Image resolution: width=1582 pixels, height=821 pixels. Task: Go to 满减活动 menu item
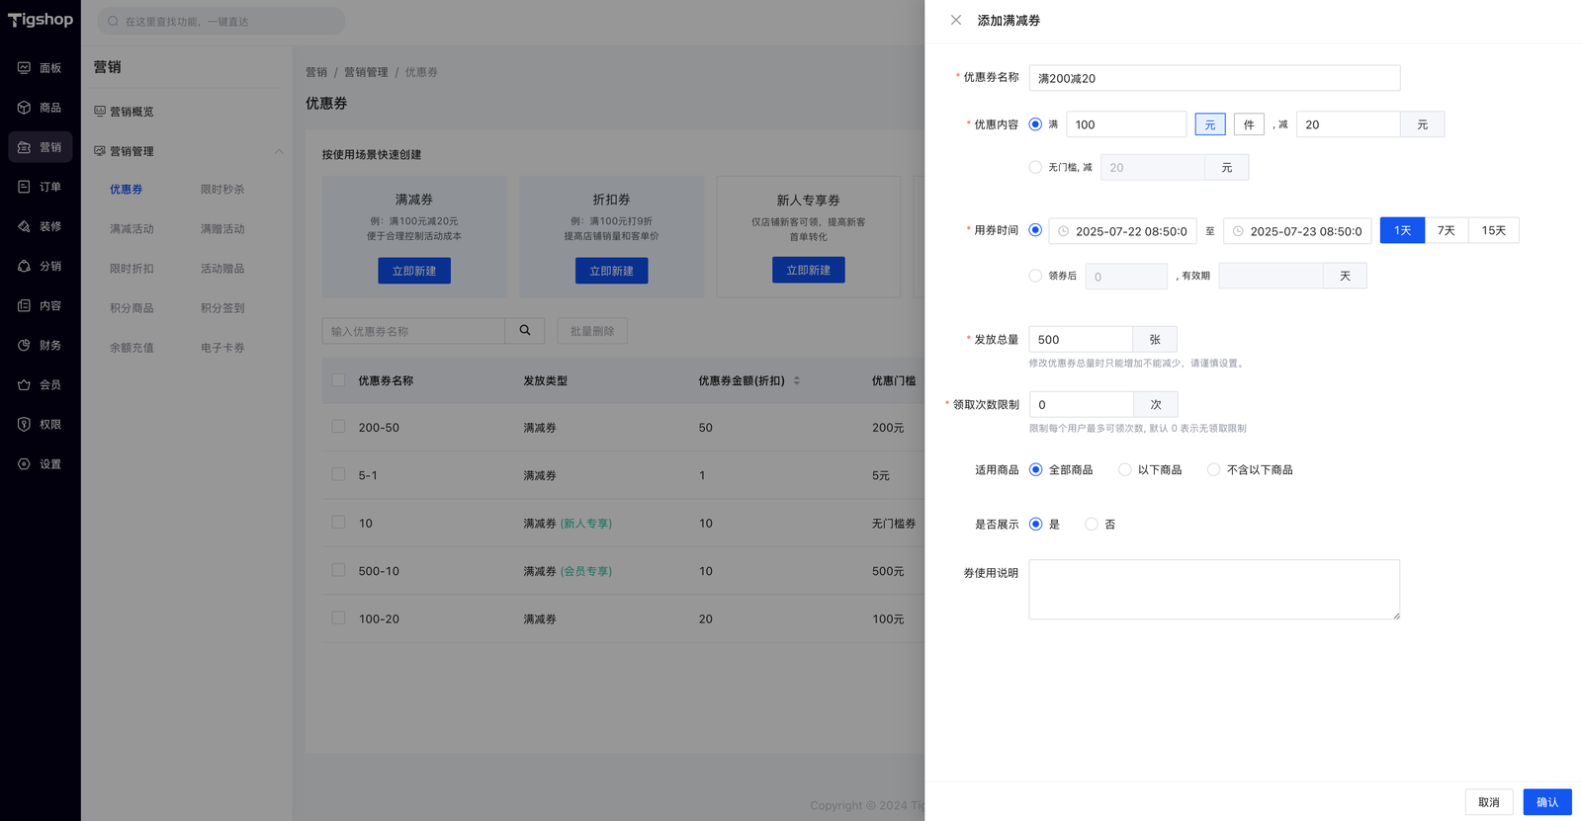pyautogui.click(x=132, y=229)
